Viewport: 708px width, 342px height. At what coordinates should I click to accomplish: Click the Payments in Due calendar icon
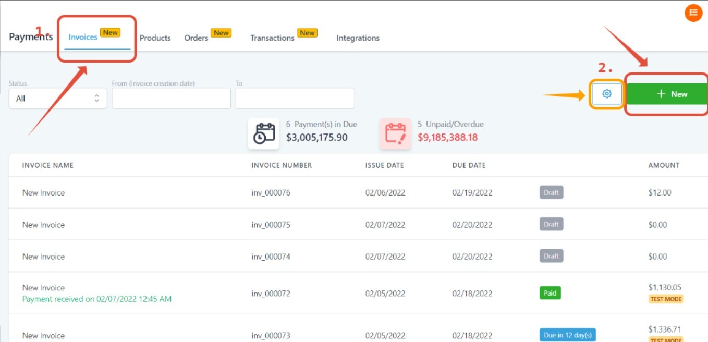coord(264,133)
